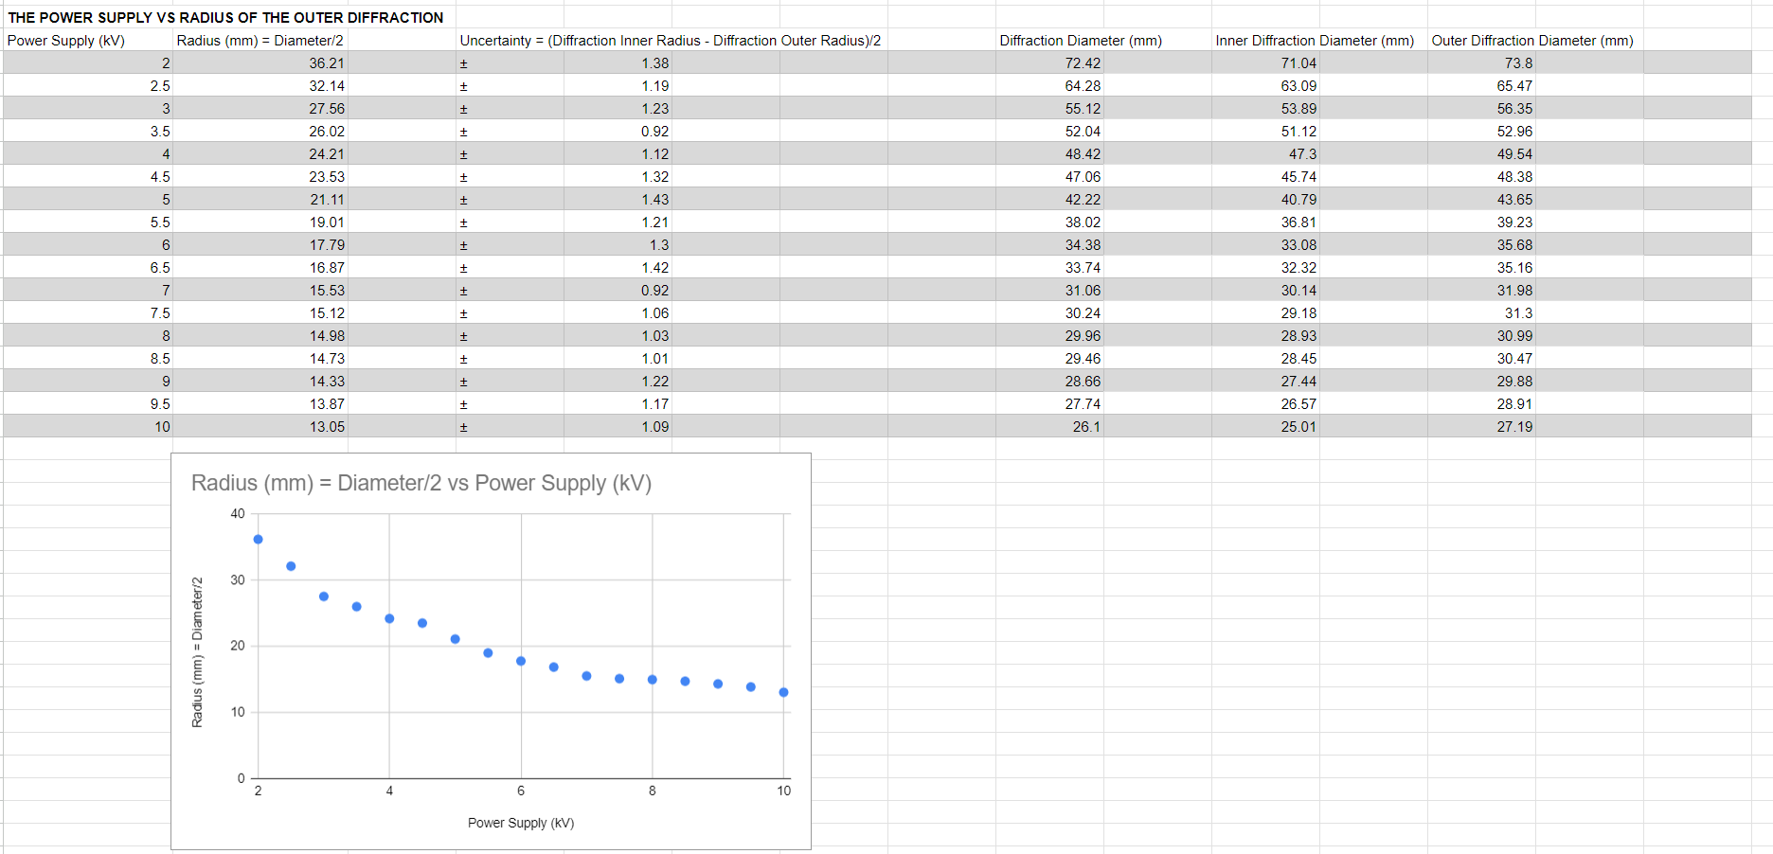Viewport: 1773px width, 854px height.
Task: Click the chart data point at 6 kV
Action: point(521,661)
